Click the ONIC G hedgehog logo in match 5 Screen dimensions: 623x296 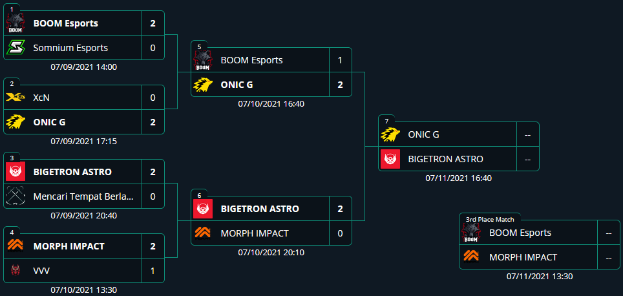click(203, 85)
